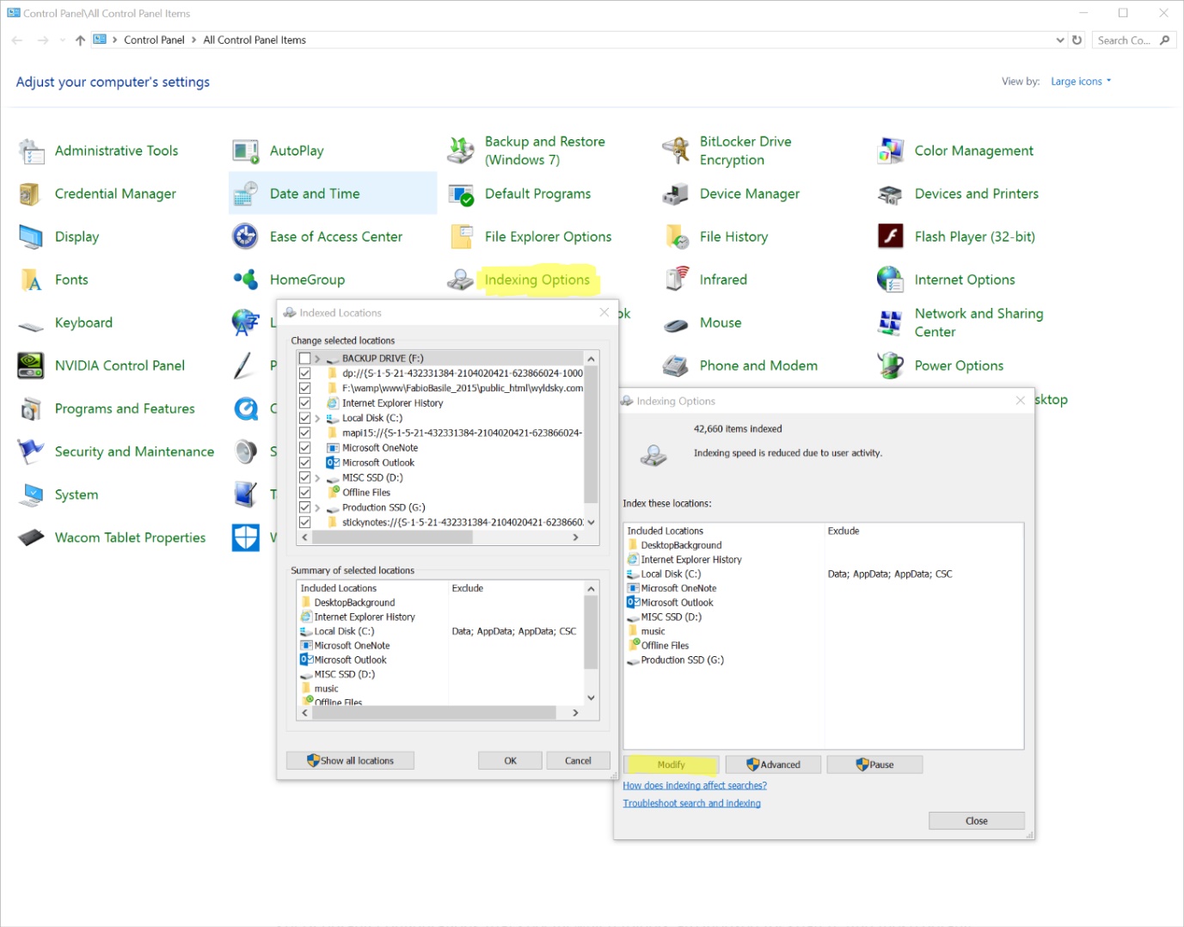This screenshot has width=1184, height=927.
Task: Open NVIDIA Control Panel icon
Action: 32,366
